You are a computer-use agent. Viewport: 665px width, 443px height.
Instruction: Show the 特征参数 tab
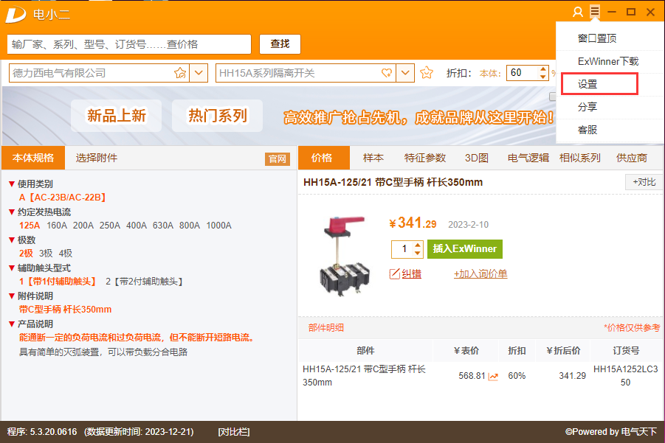[x=425, y=158]
